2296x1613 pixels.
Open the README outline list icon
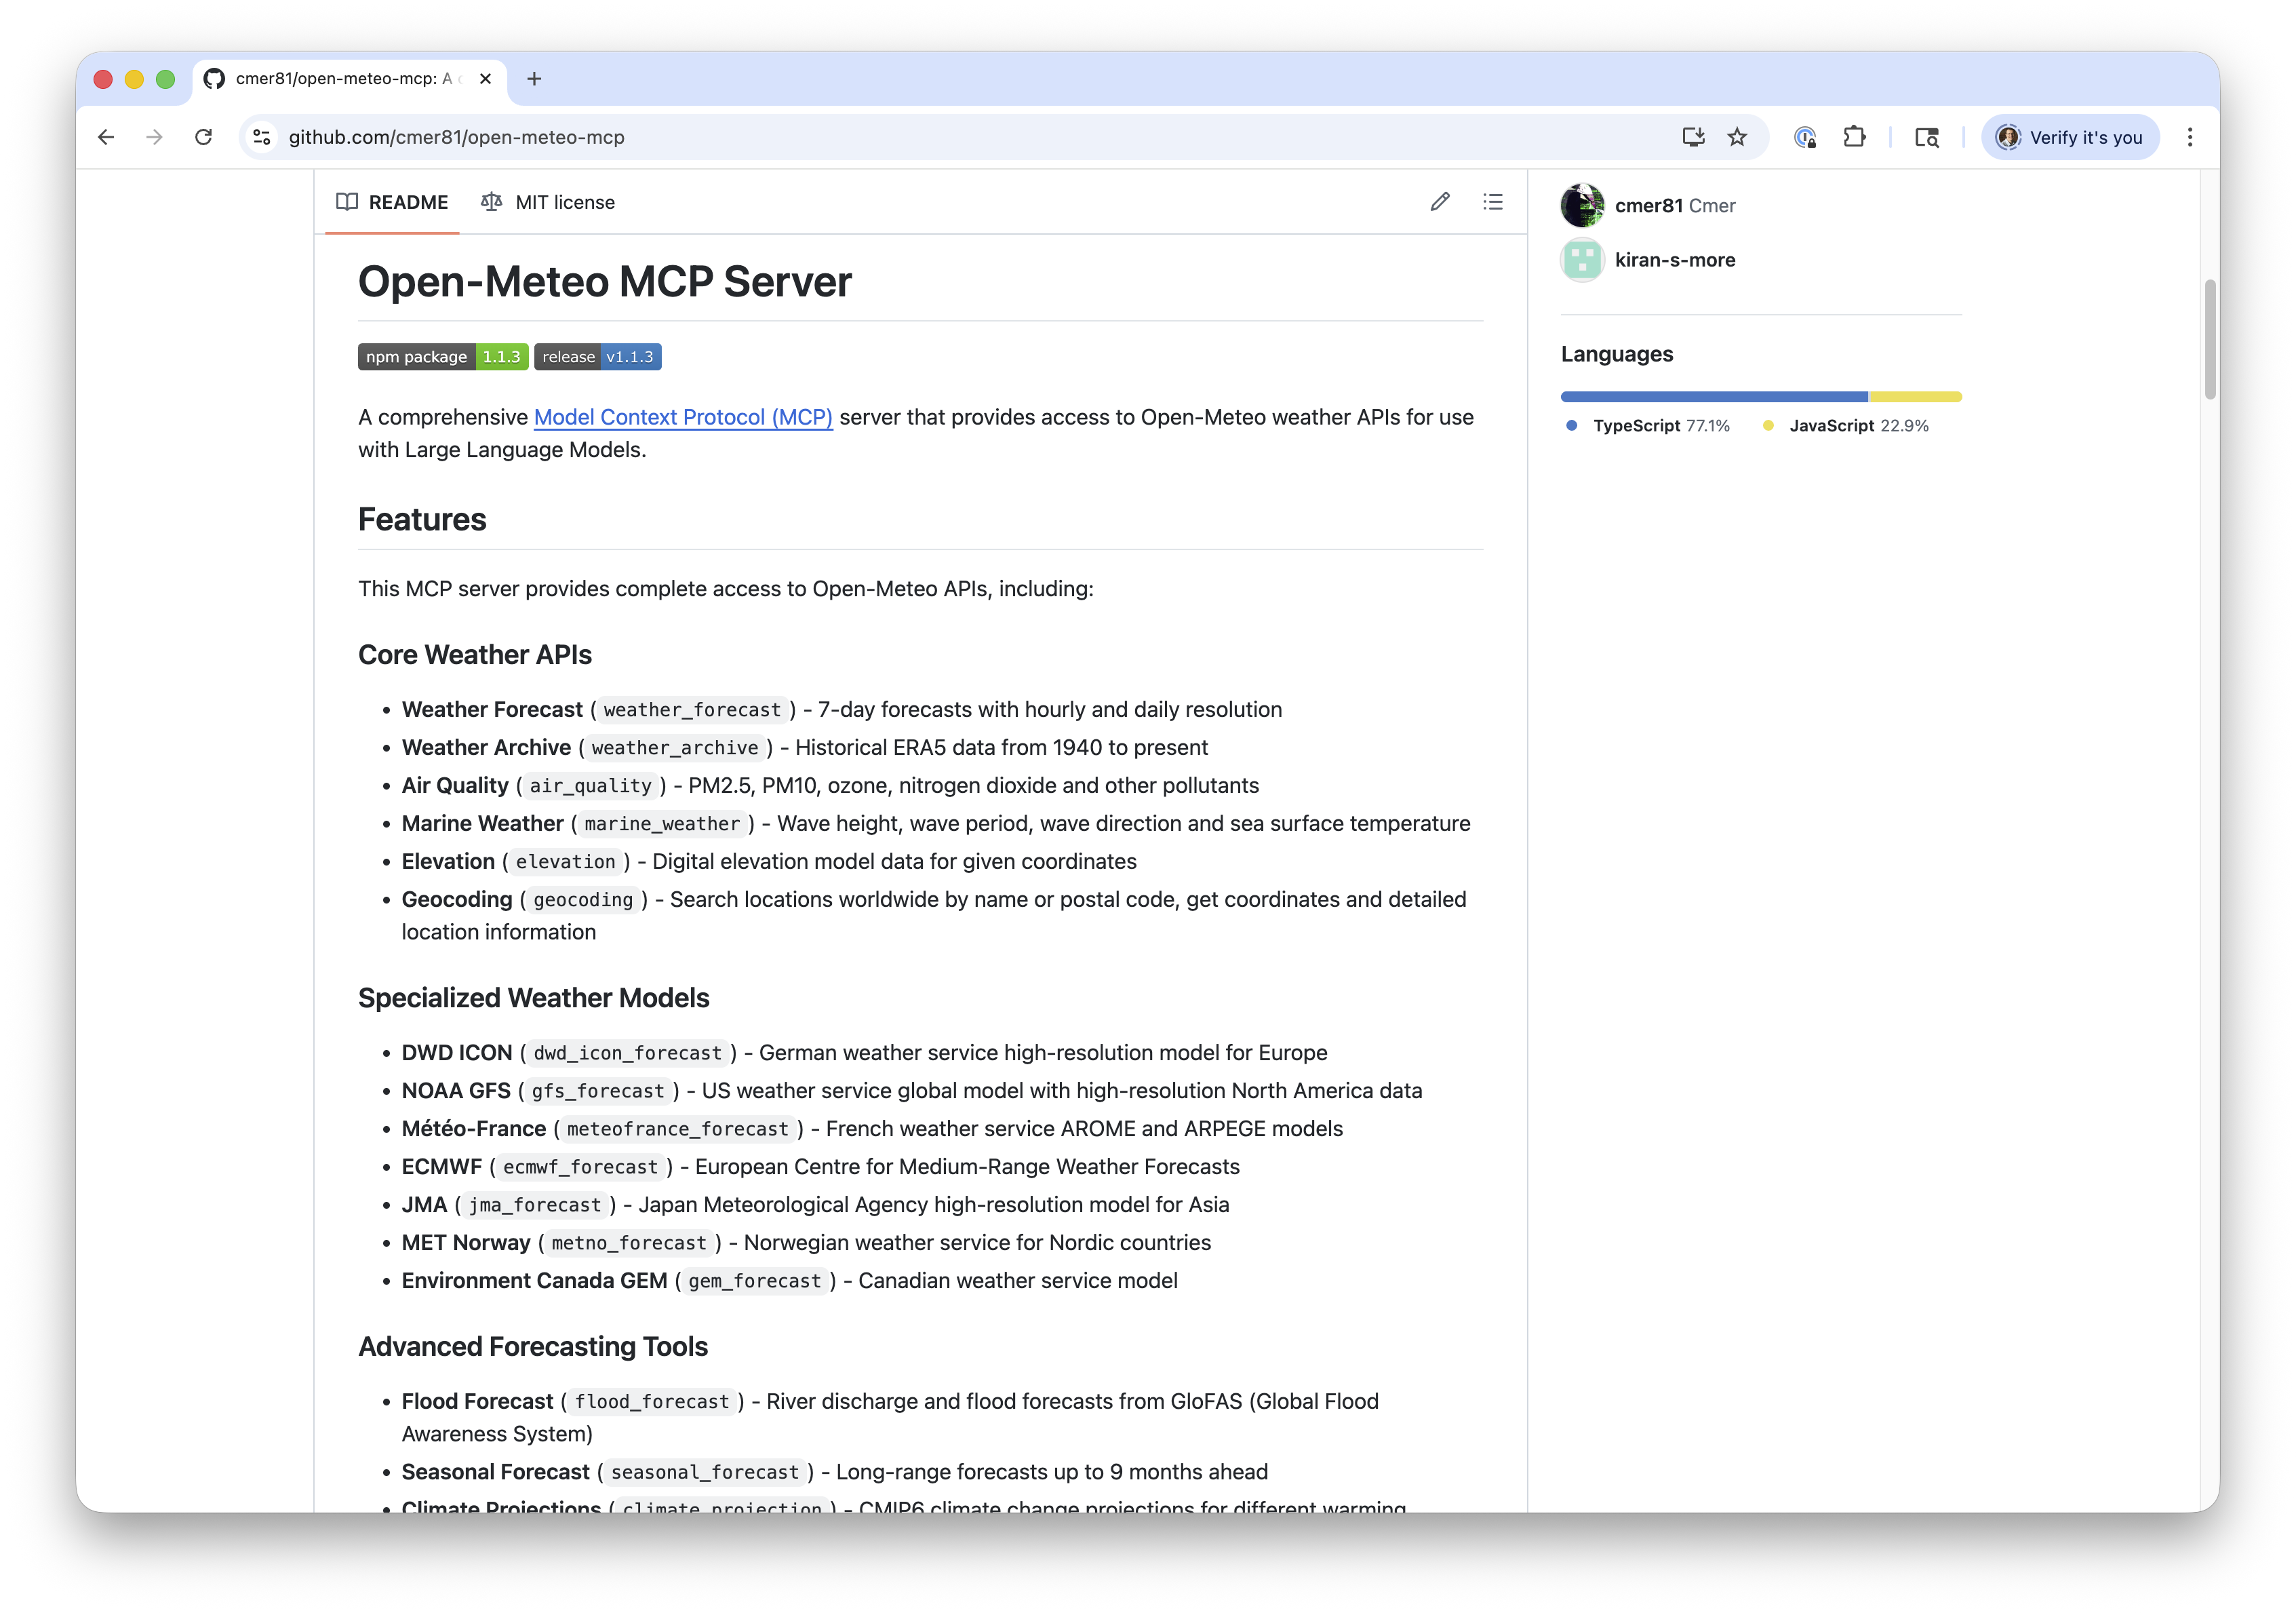[x=1492, y=202]
